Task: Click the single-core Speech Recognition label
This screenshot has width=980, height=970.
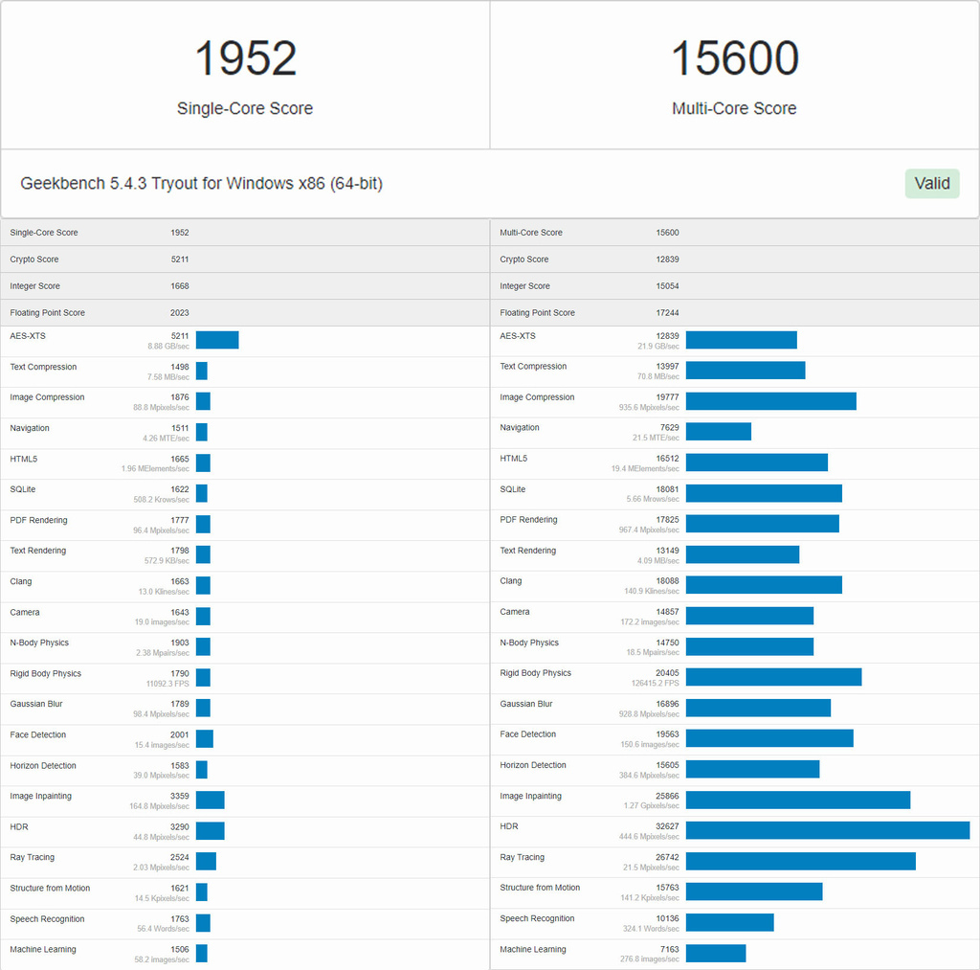Action: 47,918
